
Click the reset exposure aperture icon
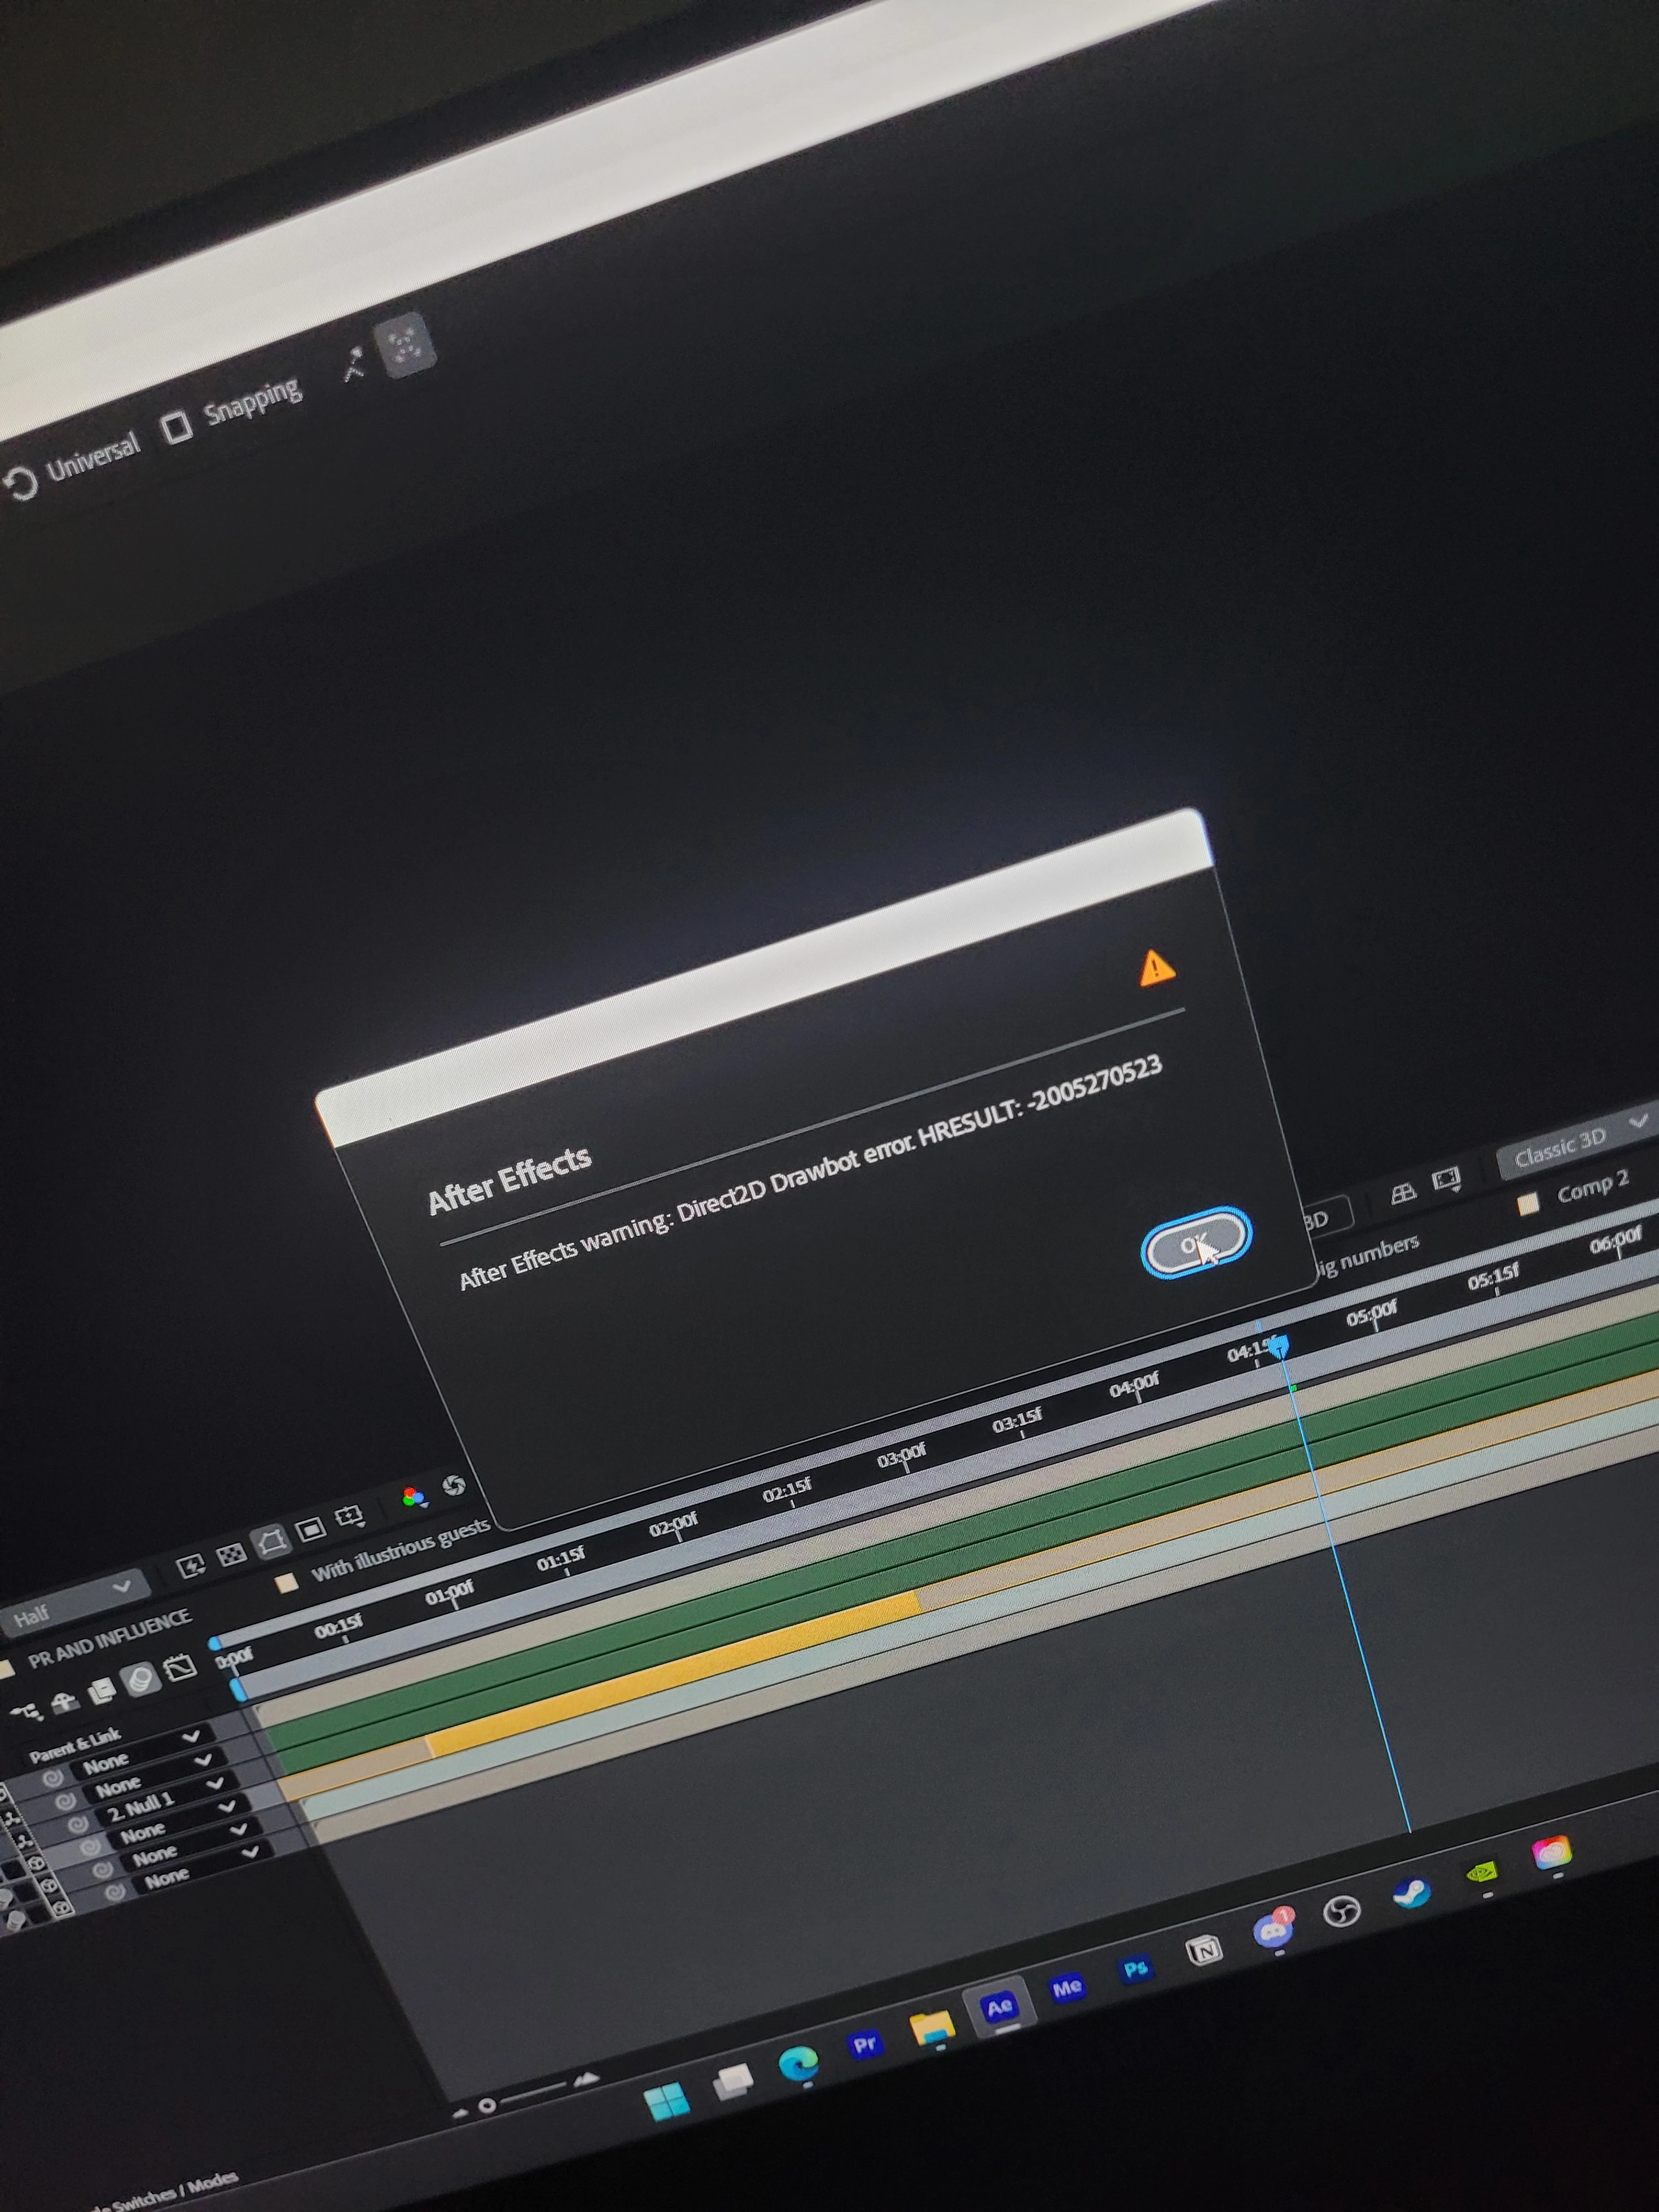tap(454, 1485)
